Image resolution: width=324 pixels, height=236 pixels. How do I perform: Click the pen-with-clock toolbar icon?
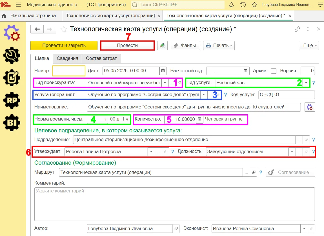point(162,46)
